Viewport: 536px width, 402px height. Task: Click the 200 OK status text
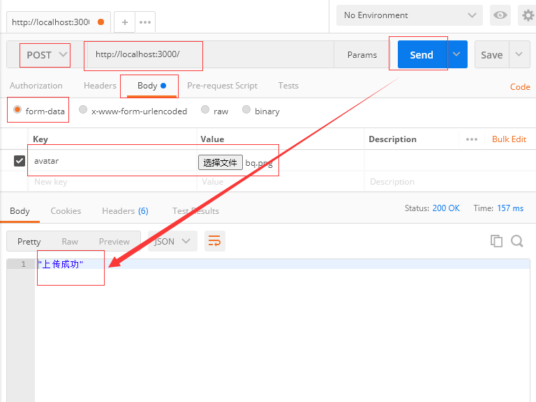pyautogui.click(x=446, y=208)
